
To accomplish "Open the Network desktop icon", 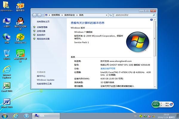I will point(7,38).
